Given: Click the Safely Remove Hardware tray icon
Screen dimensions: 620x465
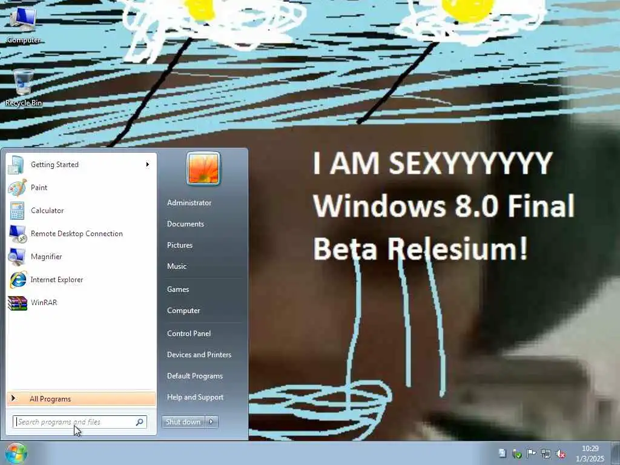Looking at the screenshot, I should [x=516, y=453].
